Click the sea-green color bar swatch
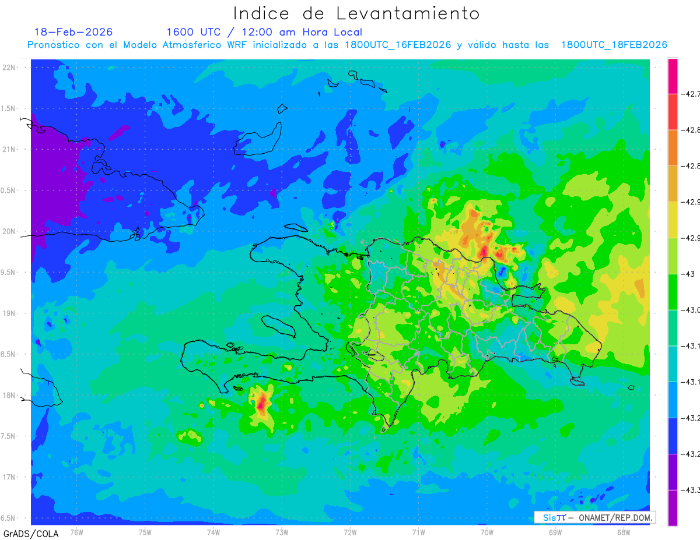Screen dimensions: 700x540 tap(673, 328)
